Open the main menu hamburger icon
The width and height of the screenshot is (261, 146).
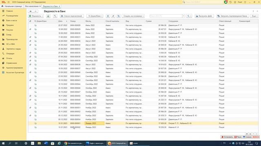[x=9, y=2]
